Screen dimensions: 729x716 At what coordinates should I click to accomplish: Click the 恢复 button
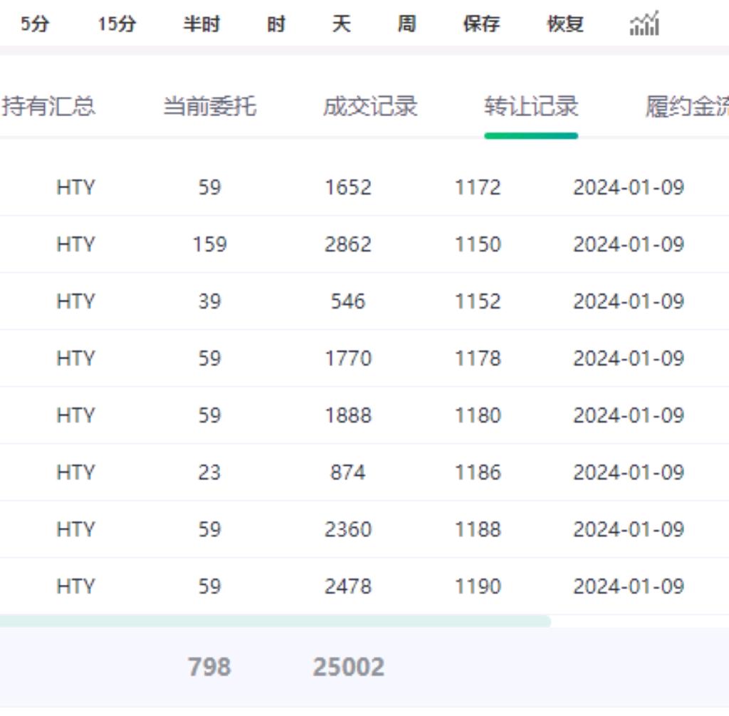tap(565, 24)
